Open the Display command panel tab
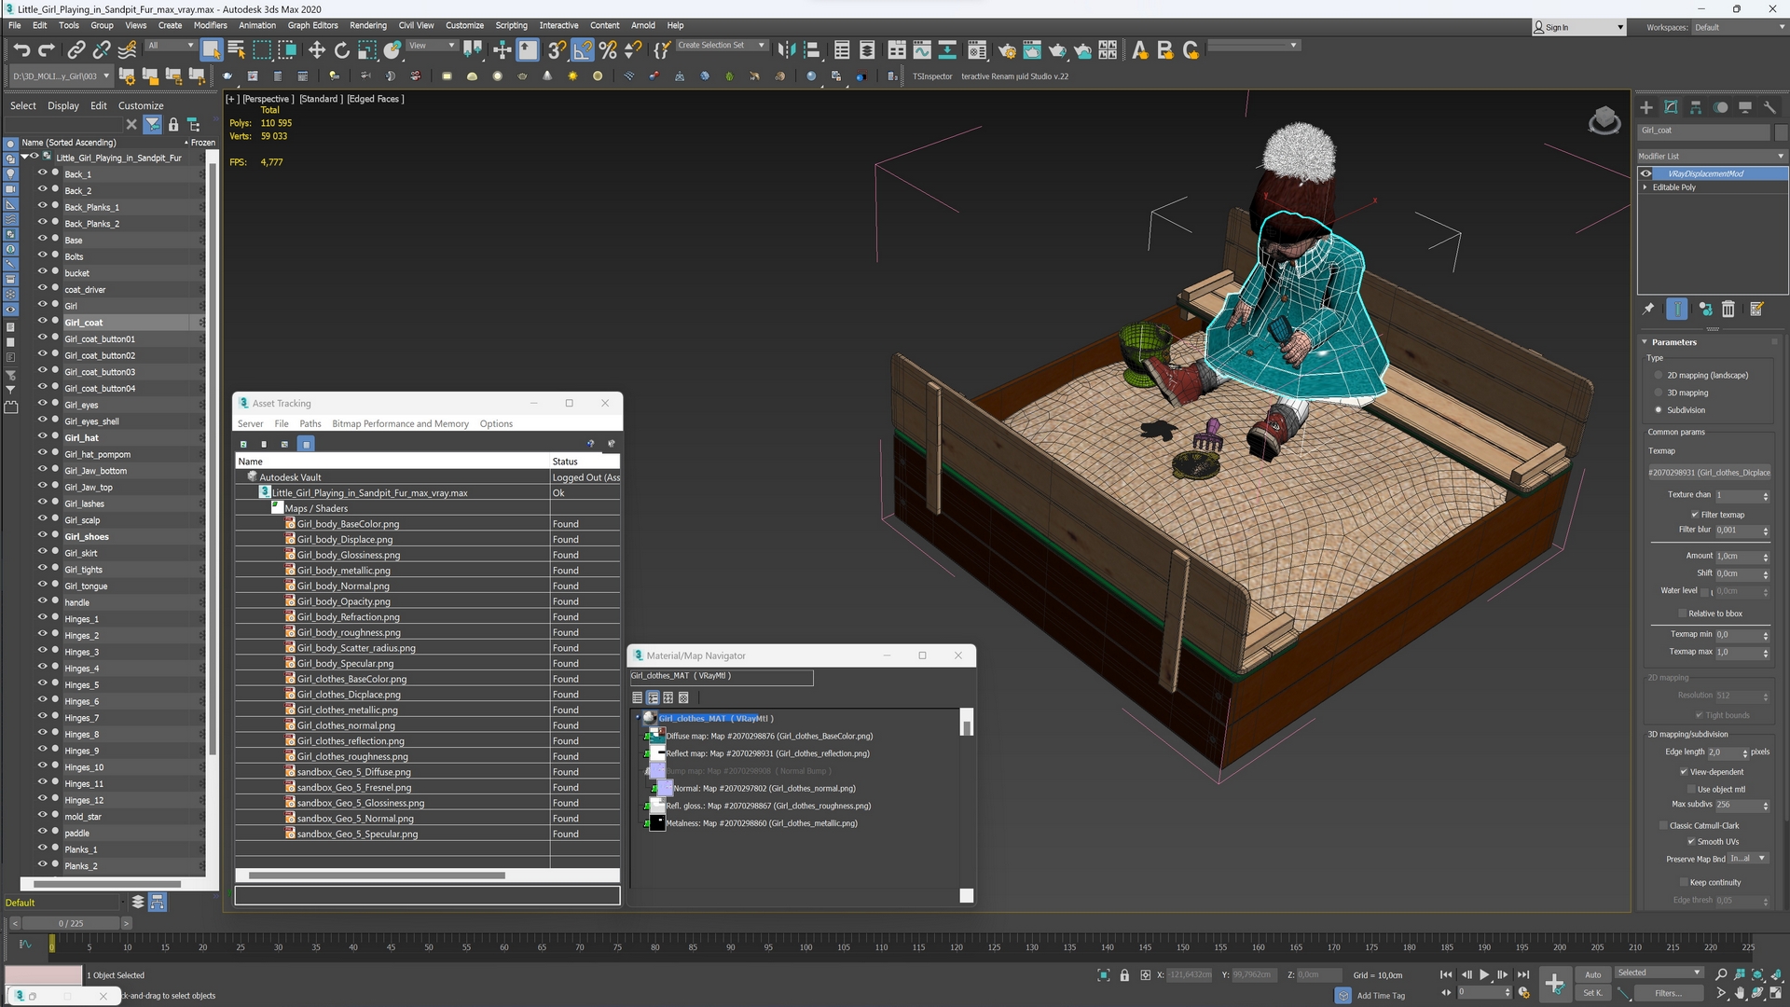The height and width of the screenshot is (1007, 1790). pyautogui.click(x=1745, y=107)
